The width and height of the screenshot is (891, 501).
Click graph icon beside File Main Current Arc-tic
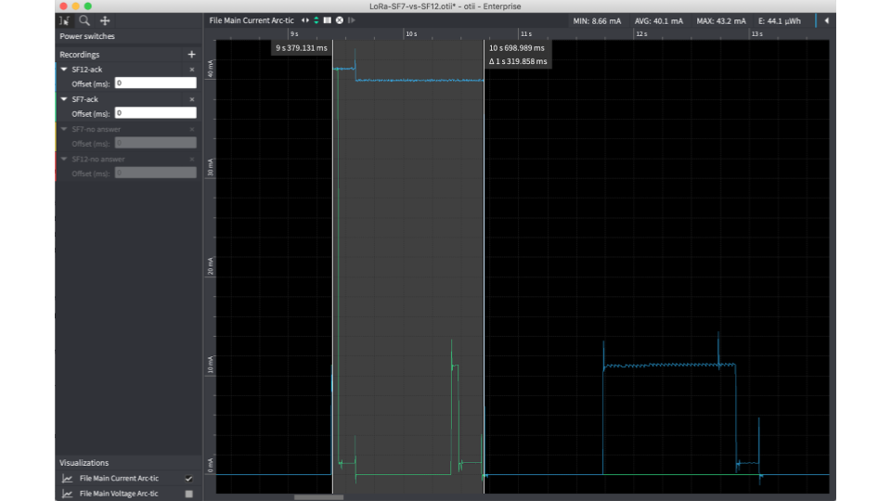[67, 479]
